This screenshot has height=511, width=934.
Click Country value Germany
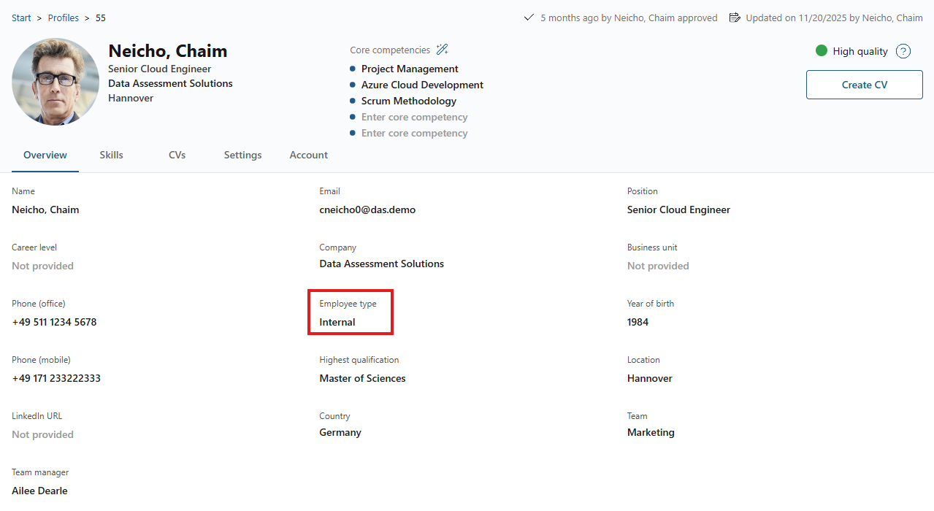[x=340, y=432]
